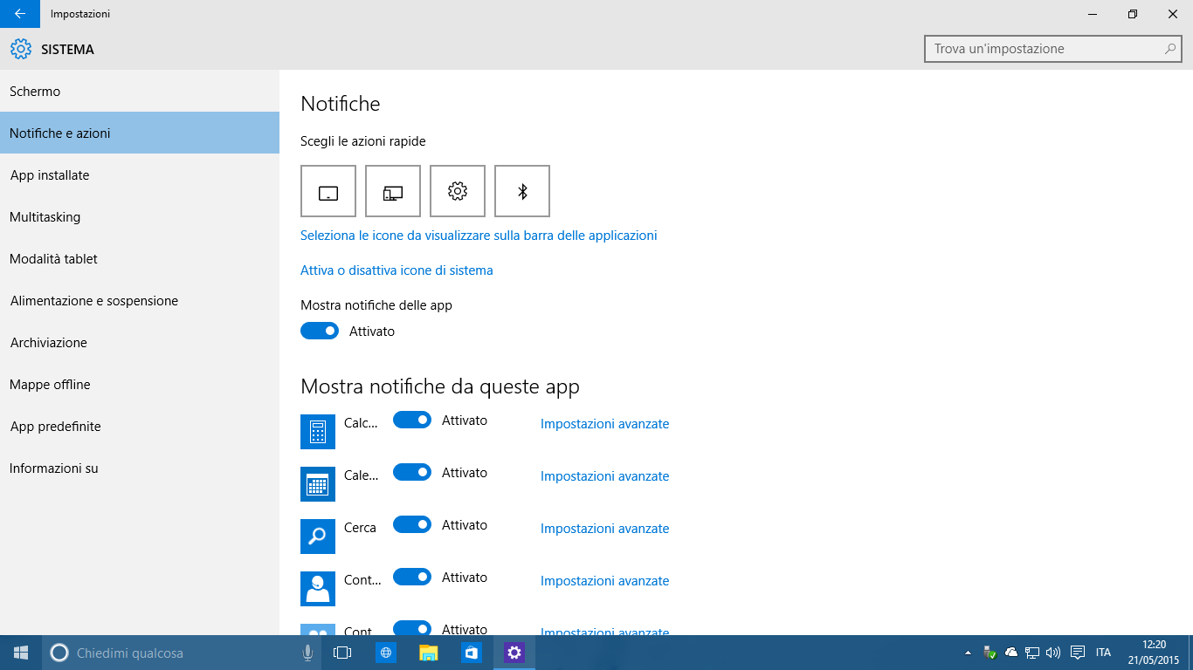The width and height of the screenshot is (1193, 670).
Task: Click the Cortana microphone icon
Action: coord(307,653)
